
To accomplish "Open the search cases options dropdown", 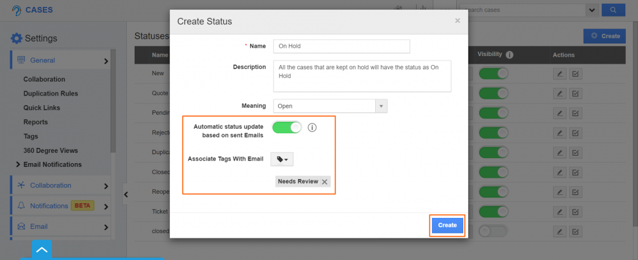I will coord(591,10).
